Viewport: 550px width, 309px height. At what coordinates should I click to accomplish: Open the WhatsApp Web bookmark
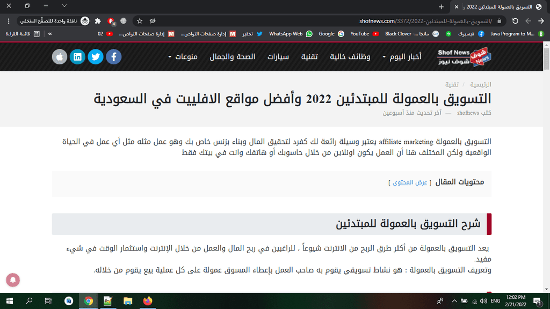291,34
